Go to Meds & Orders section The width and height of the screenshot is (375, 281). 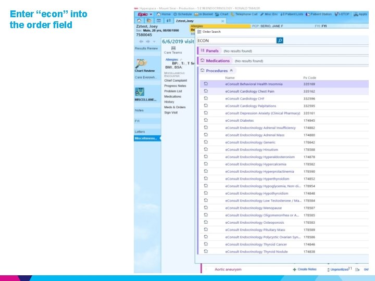tap(175, 107)
